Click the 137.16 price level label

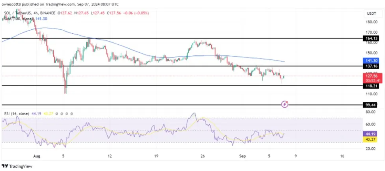click(373, 66)
